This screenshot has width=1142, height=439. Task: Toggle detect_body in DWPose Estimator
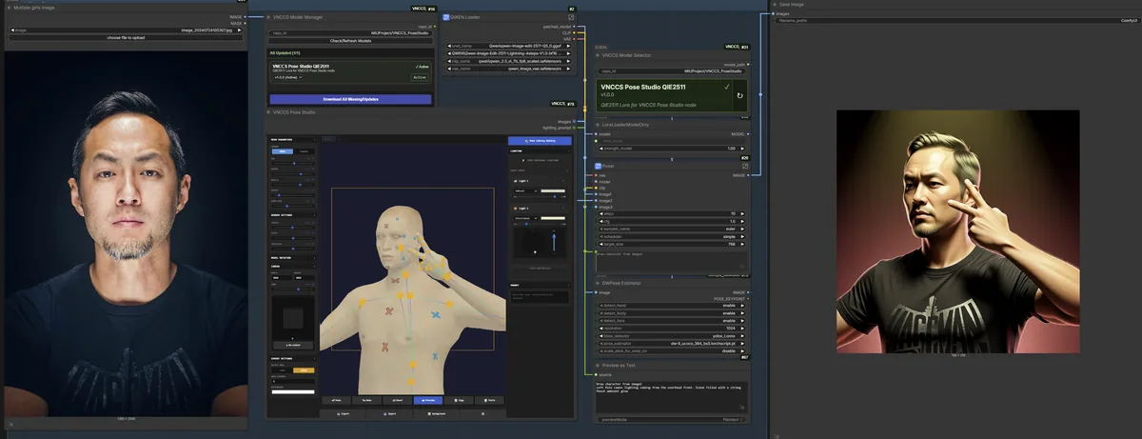(672, 313)
